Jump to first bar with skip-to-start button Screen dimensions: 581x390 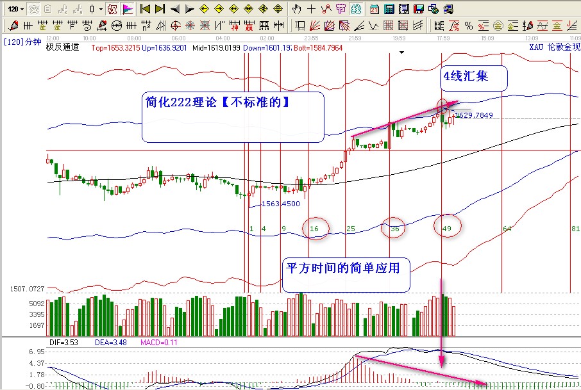point(146,9)
